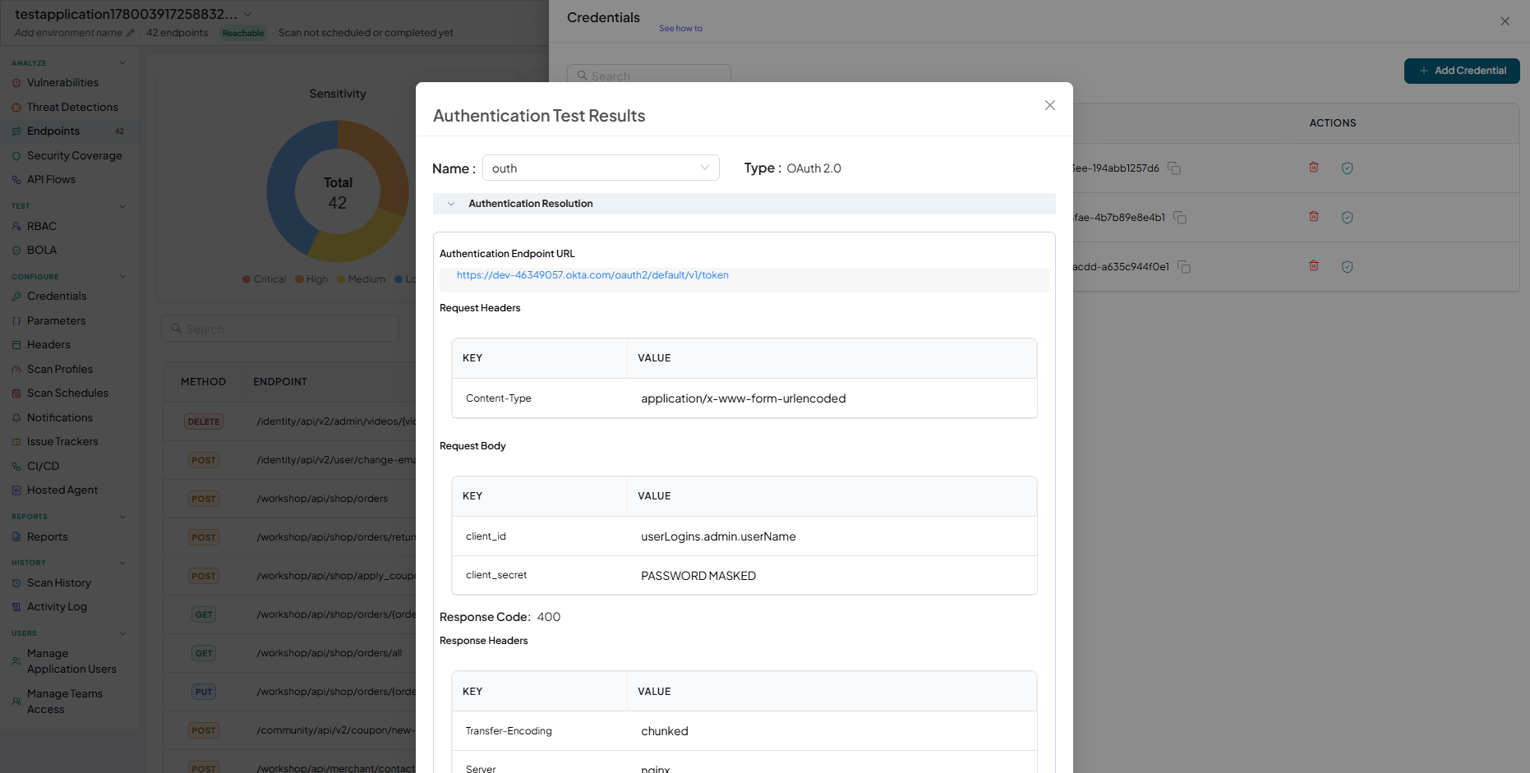1530x773 pixels.
Task: Click the DELETE method badge
Action: pos(204,421)
